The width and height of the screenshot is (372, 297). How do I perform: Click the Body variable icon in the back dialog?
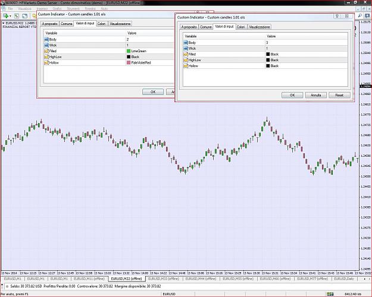click(x=46, y=39)
